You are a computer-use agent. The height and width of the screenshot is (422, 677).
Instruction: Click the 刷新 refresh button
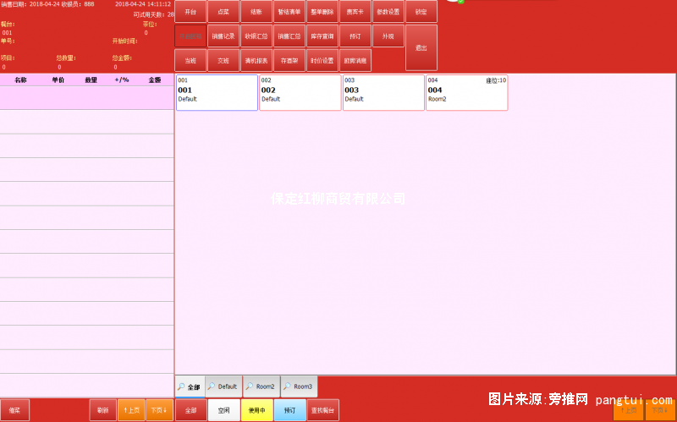(x=102, y=410)
